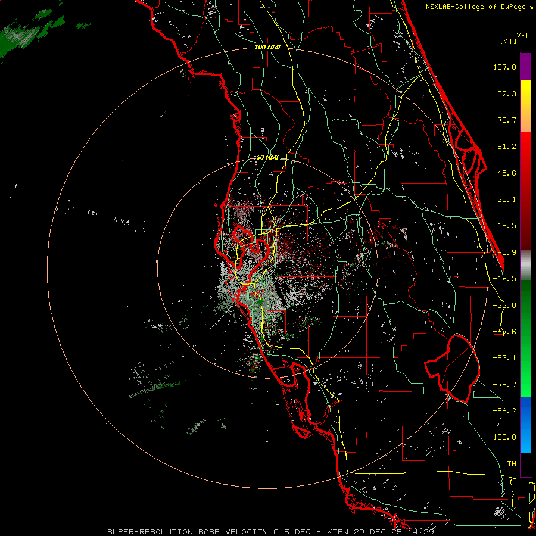This screenshot has height=536, width=536.
Task: Pick the yellow-orange segment of the color bar
Action: click(x=526, y=106)
